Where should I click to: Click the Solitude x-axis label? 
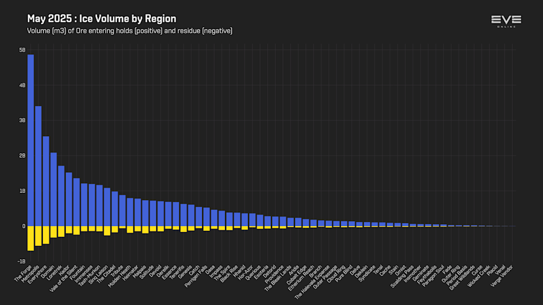147,272
